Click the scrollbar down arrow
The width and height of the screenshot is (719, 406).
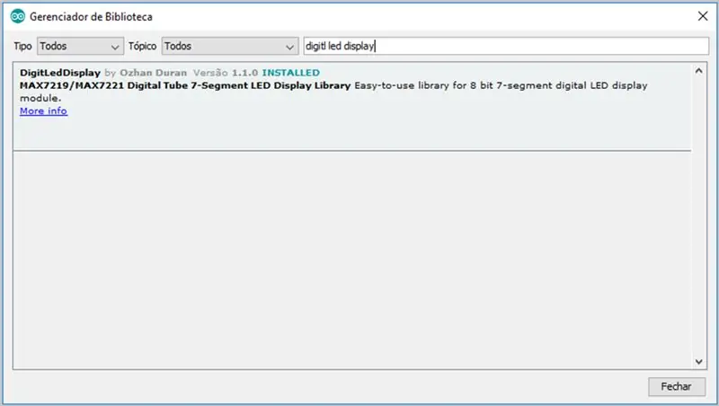pos(698,362)
